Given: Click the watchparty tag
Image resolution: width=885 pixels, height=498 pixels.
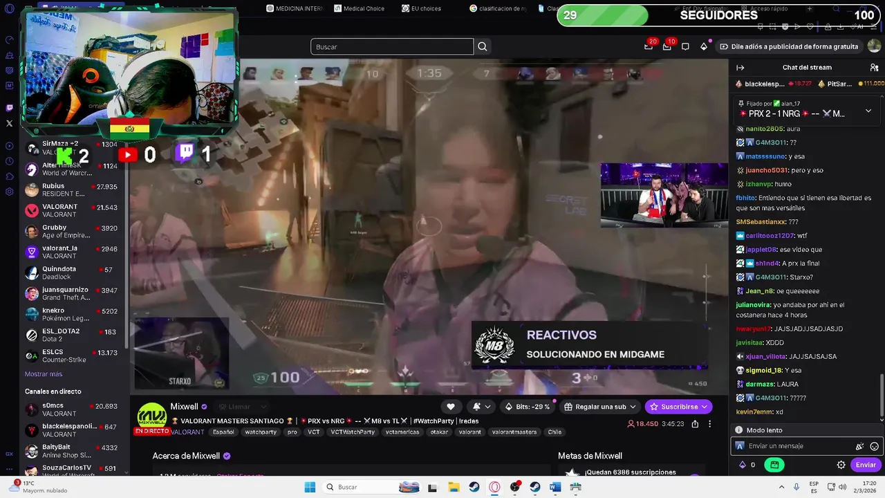Looking at the screenshot, I should (261, 432).
